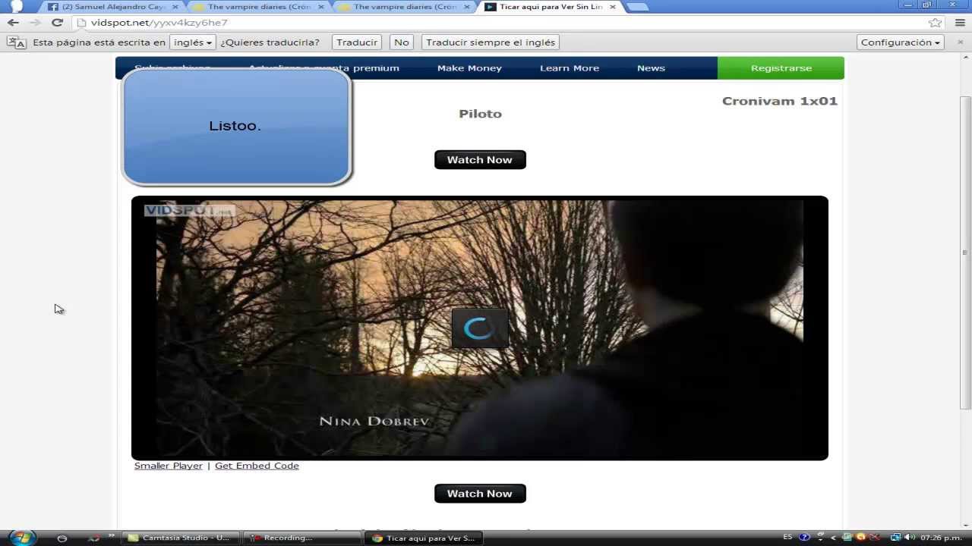The image size is (972, 546).
Task: Open a new tab button
Action: [x=636, y=7]
